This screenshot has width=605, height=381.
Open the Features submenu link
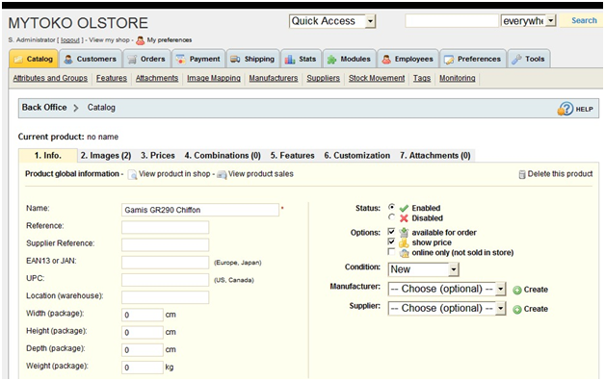coord(112,78)
